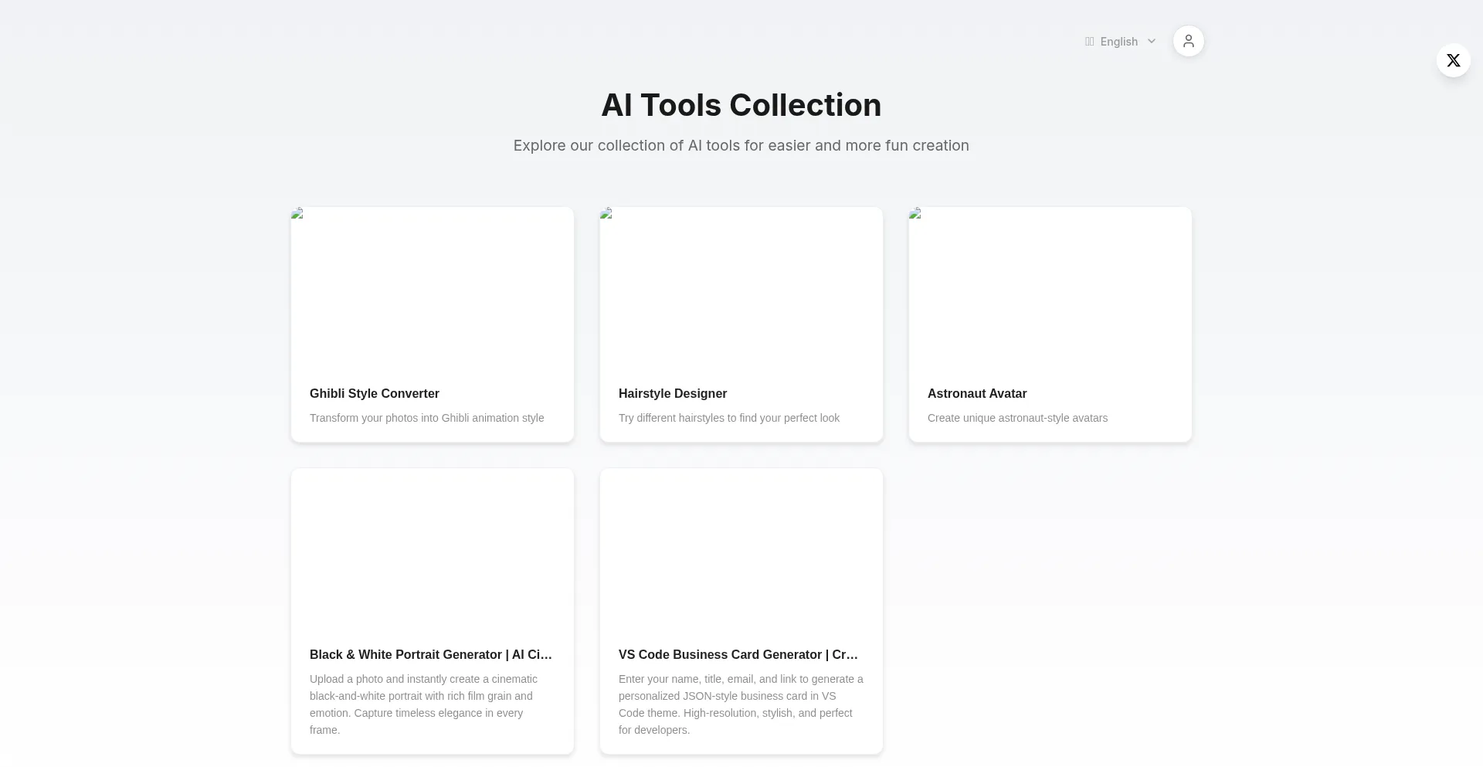The height and width of the screenshot is (767, 1483).
Task: Open the Ghibli Style Converter title
Action: coord(375,393)
